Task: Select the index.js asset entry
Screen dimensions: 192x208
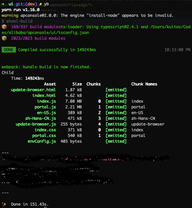Action: (46, 101)
